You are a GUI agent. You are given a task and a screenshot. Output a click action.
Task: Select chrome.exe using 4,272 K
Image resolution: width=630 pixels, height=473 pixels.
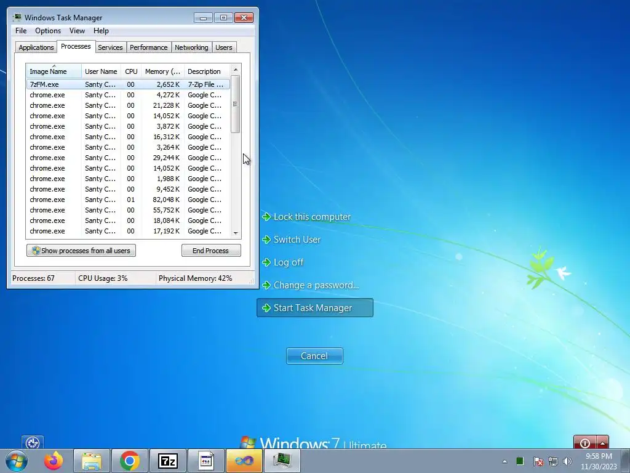coord(128,95)
